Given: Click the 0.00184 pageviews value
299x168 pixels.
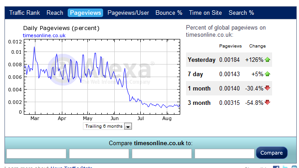Looking at the screenshot, I should pos(230,60).
